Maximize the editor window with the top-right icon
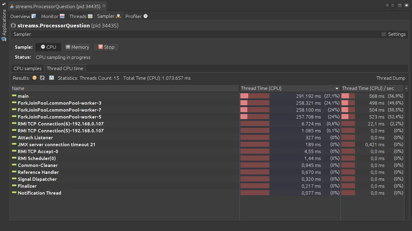The width and height of the screenshot is (412, 231). (x=407, y=5)
